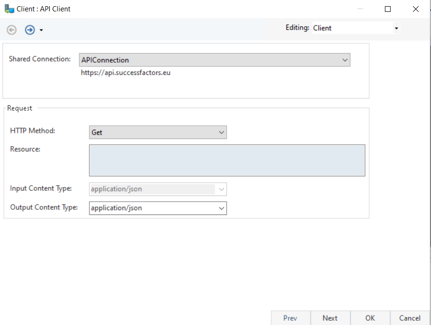Click the disabled Input Content Type box

(x=153, y=189)
